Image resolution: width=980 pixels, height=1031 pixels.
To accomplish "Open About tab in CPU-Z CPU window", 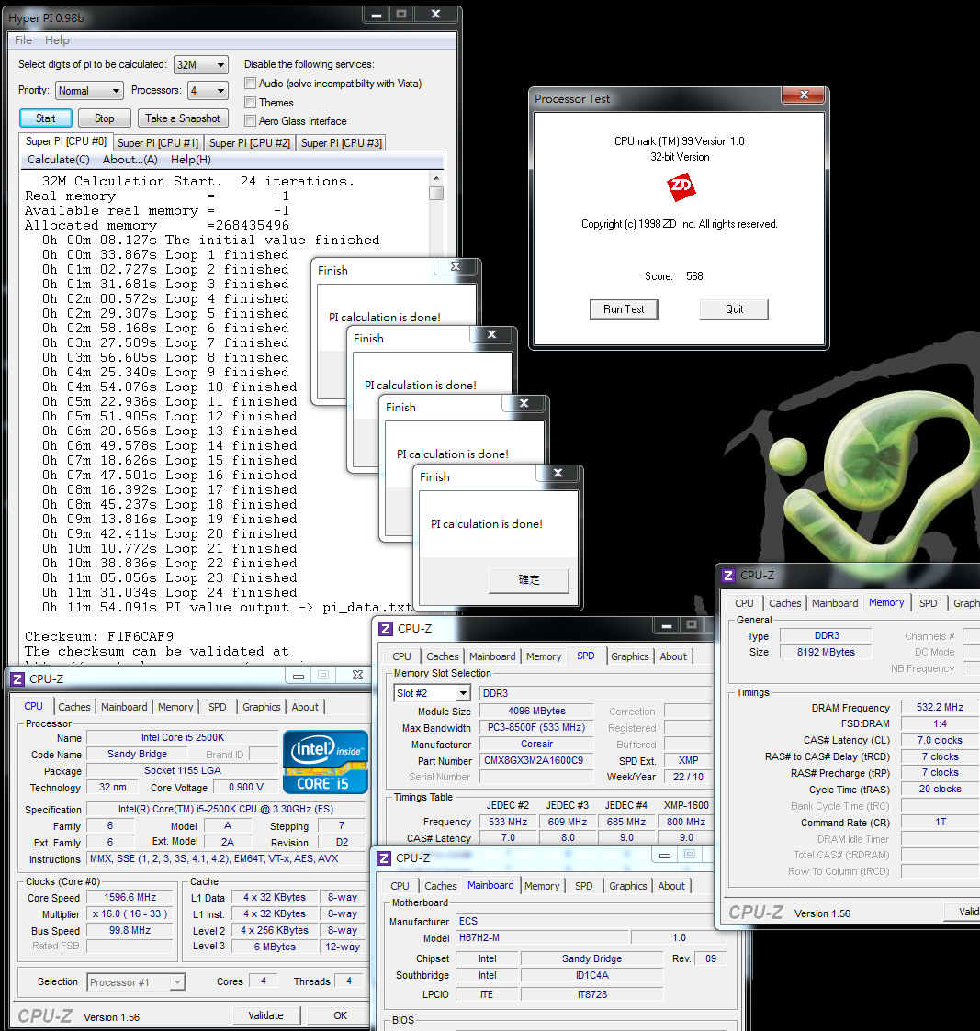I will click(305, 707).
